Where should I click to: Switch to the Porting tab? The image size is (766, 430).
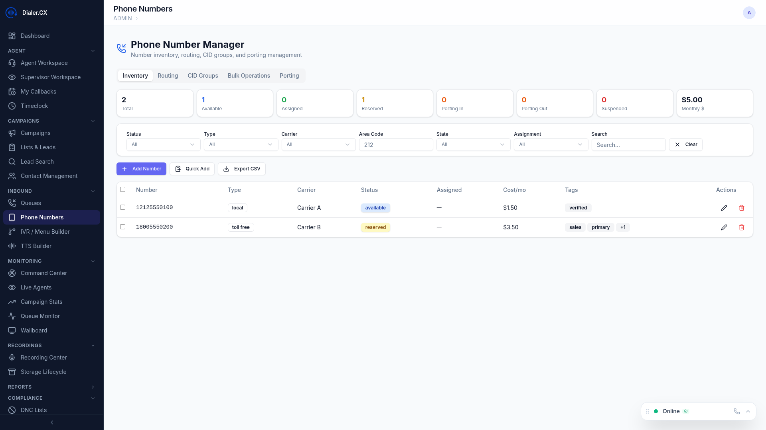(289, 76)
